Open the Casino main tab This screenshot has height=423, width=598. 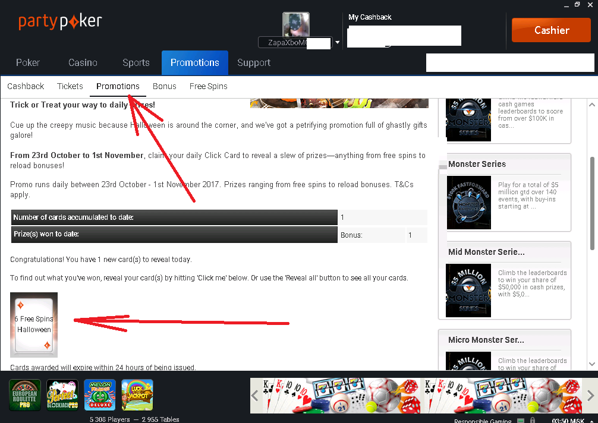tap(83, 62)
